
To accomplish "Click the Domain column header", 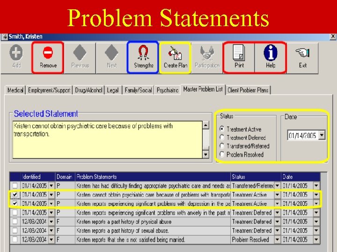I will coord(65,177).
